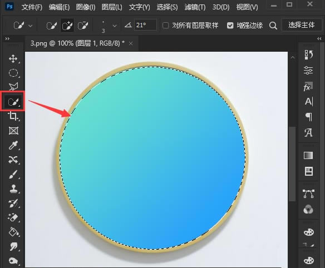
Task: Open the brush size picker dropdown
Action: click(115, 26)
